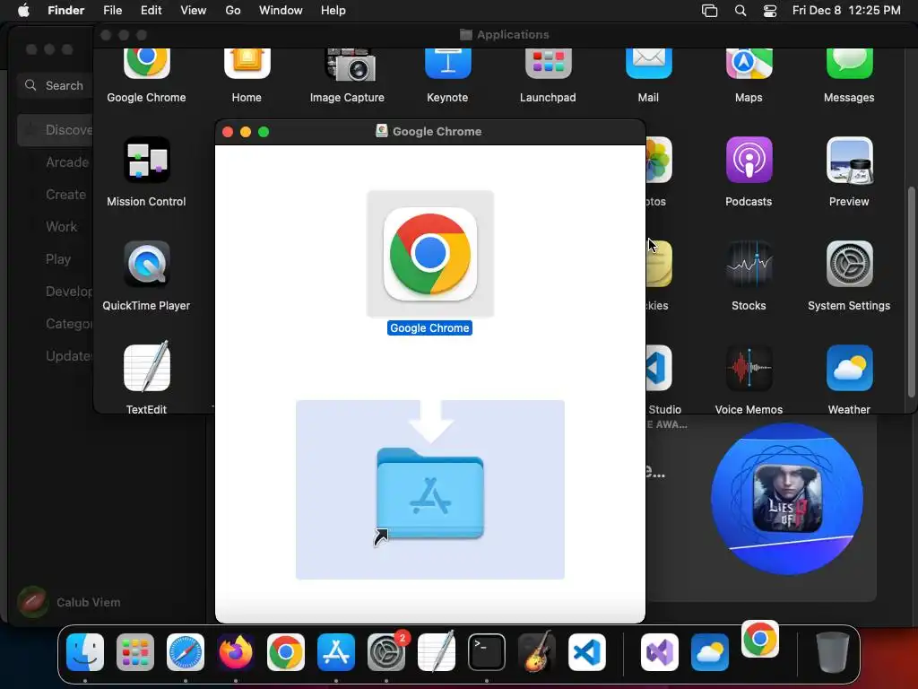Click App Store Search field
The width and height of the screenshot is (918, 689).
point(56,85)
